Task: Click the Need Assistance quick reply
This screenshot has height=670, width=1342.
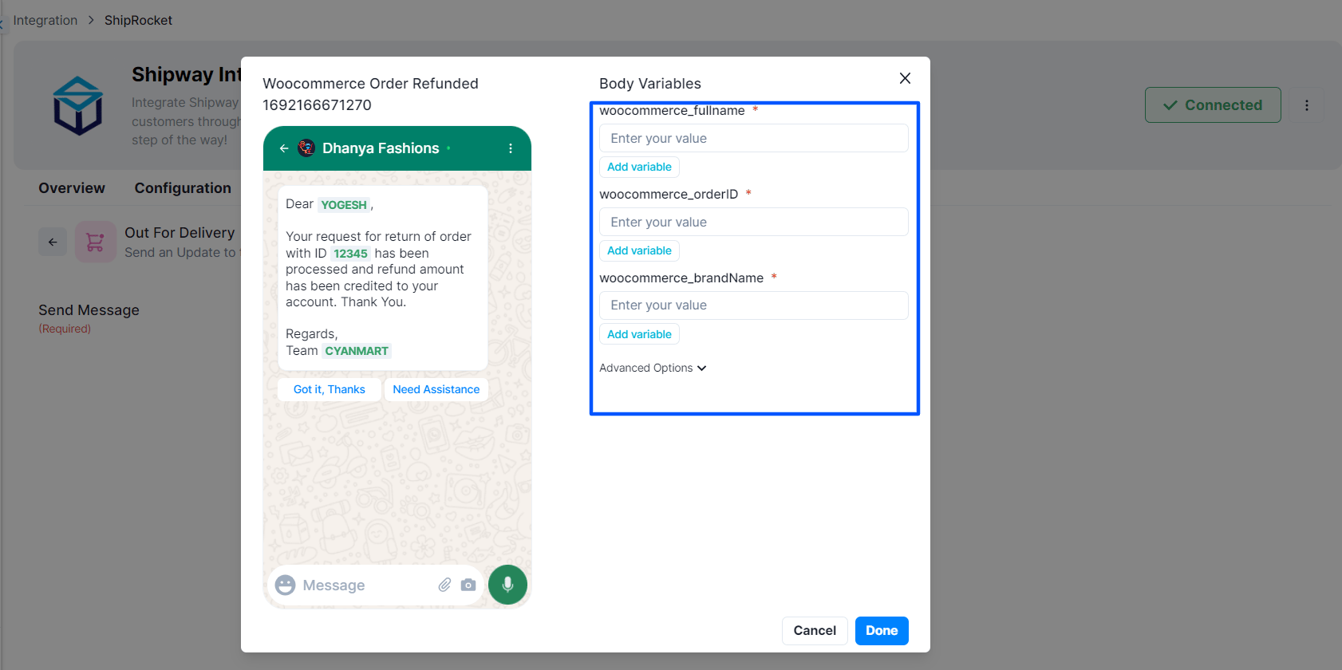Action: click(x=436, y=389)
